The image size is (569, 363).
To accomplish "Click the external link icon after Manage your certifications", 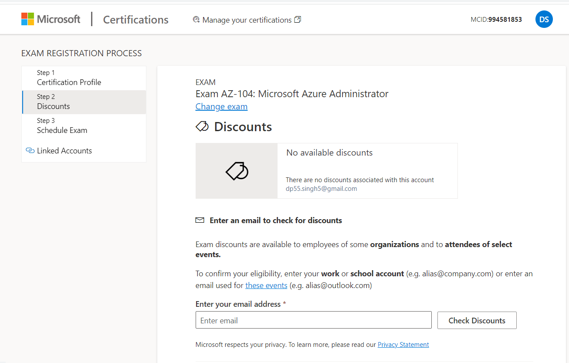I will click(x=298, y=20).
